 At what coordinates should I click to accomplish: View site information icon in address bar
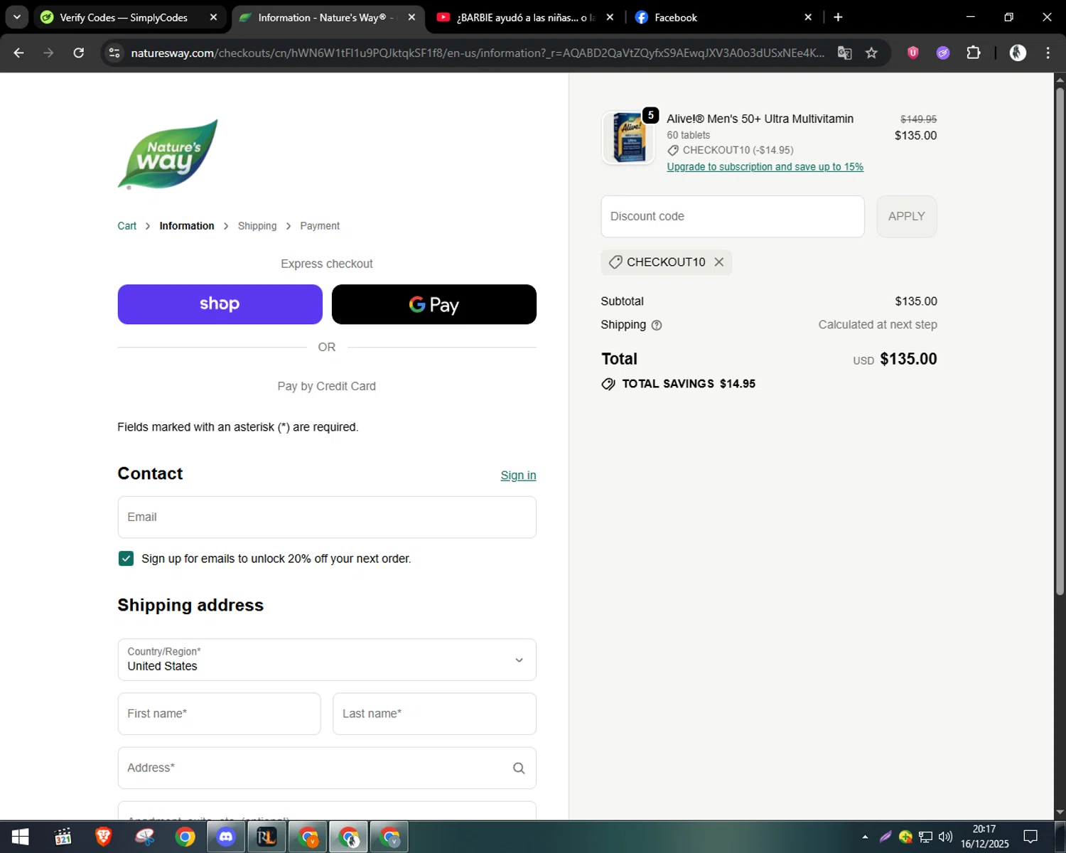click(114, 53)
